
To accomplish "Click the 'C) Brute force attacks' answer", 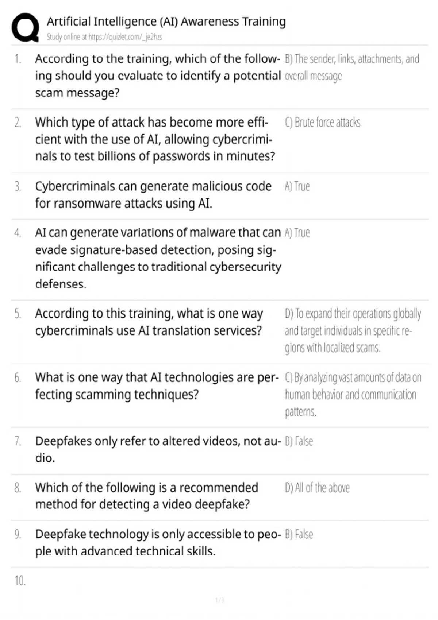I will tap(322, 123).
